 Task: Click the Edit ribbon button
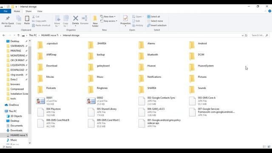click(136, 21)
